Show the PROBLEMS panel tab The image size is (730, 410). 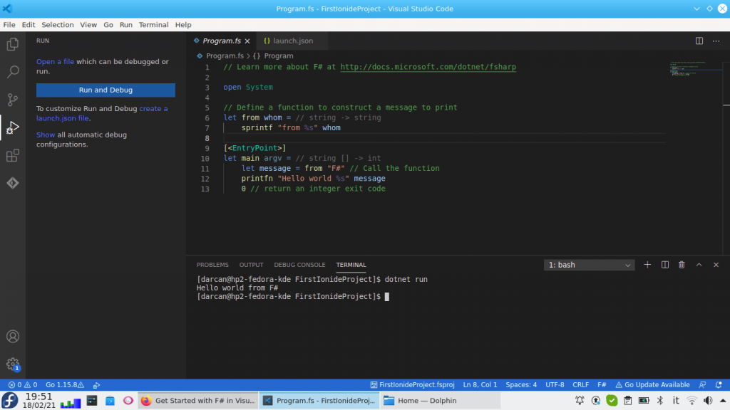point(212,265)
